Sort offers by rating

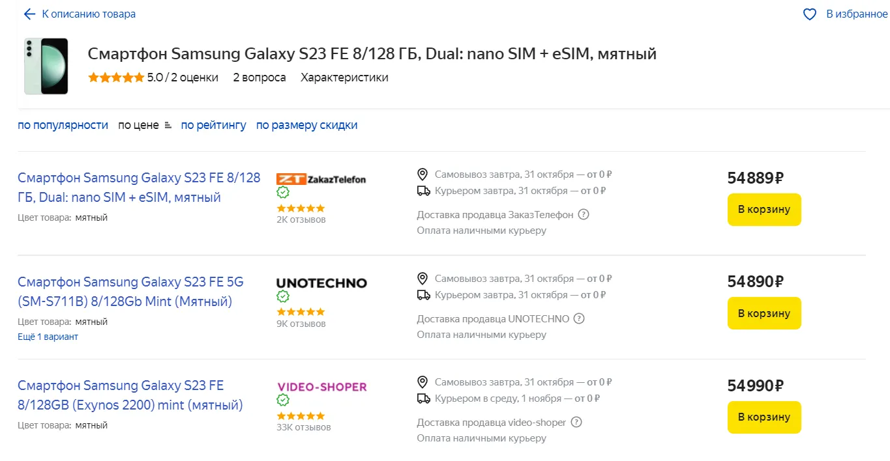point(213,125)
